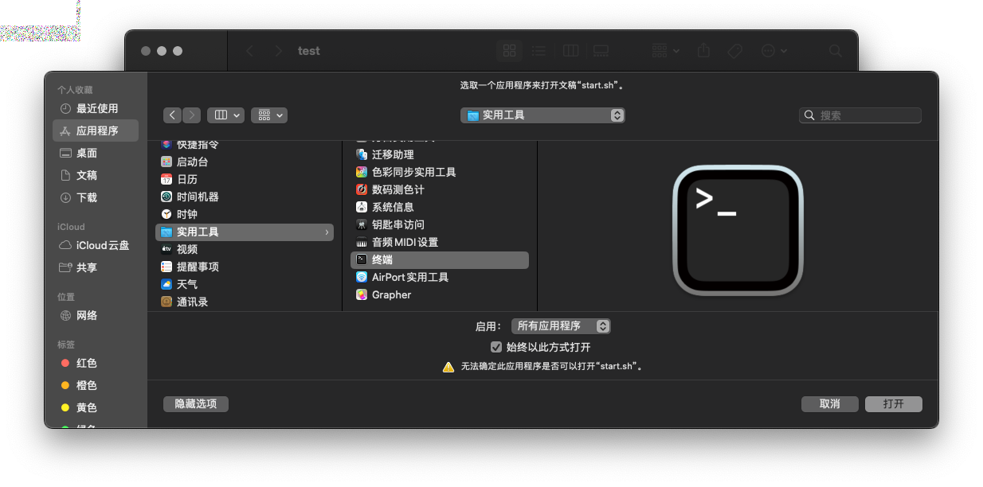Click the tag icon in test window
983x487 pixels.
735,50
